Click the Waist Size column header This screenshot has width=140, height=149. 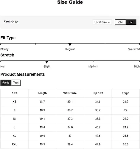click(70, 93)
